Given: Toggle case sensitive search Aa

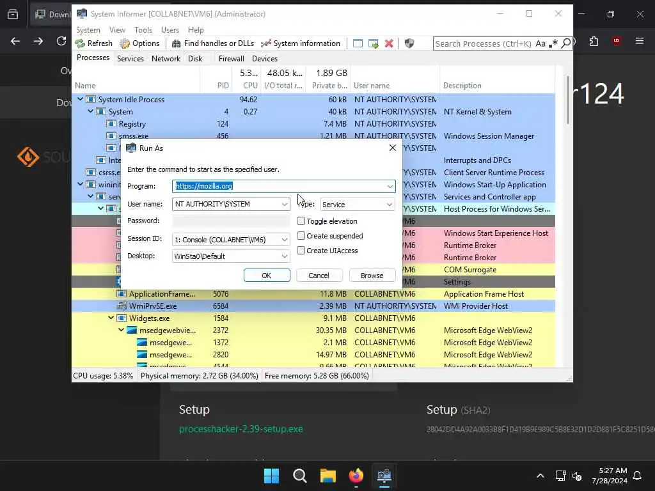Looking at the screenshot, I should [541, 43].
